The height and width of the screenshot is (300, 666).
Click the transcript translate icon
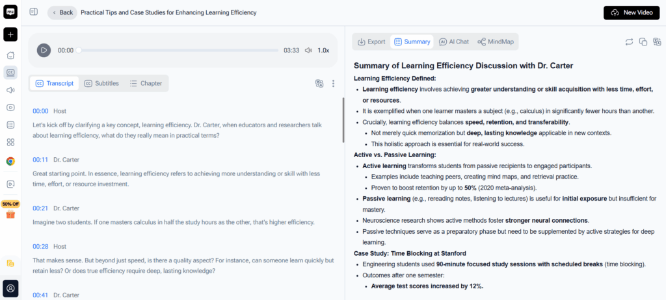pyautogui.click(x=319, y=83)
